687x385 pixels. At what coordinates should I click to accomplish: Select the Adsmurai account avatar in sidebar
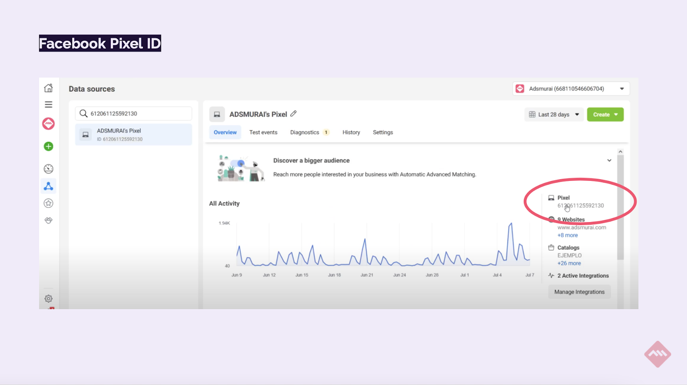(x=49, y=124)
